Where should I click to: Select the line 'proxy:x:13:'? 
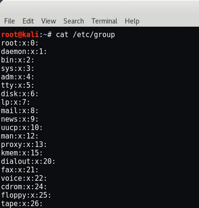click(x=24, y=145)
